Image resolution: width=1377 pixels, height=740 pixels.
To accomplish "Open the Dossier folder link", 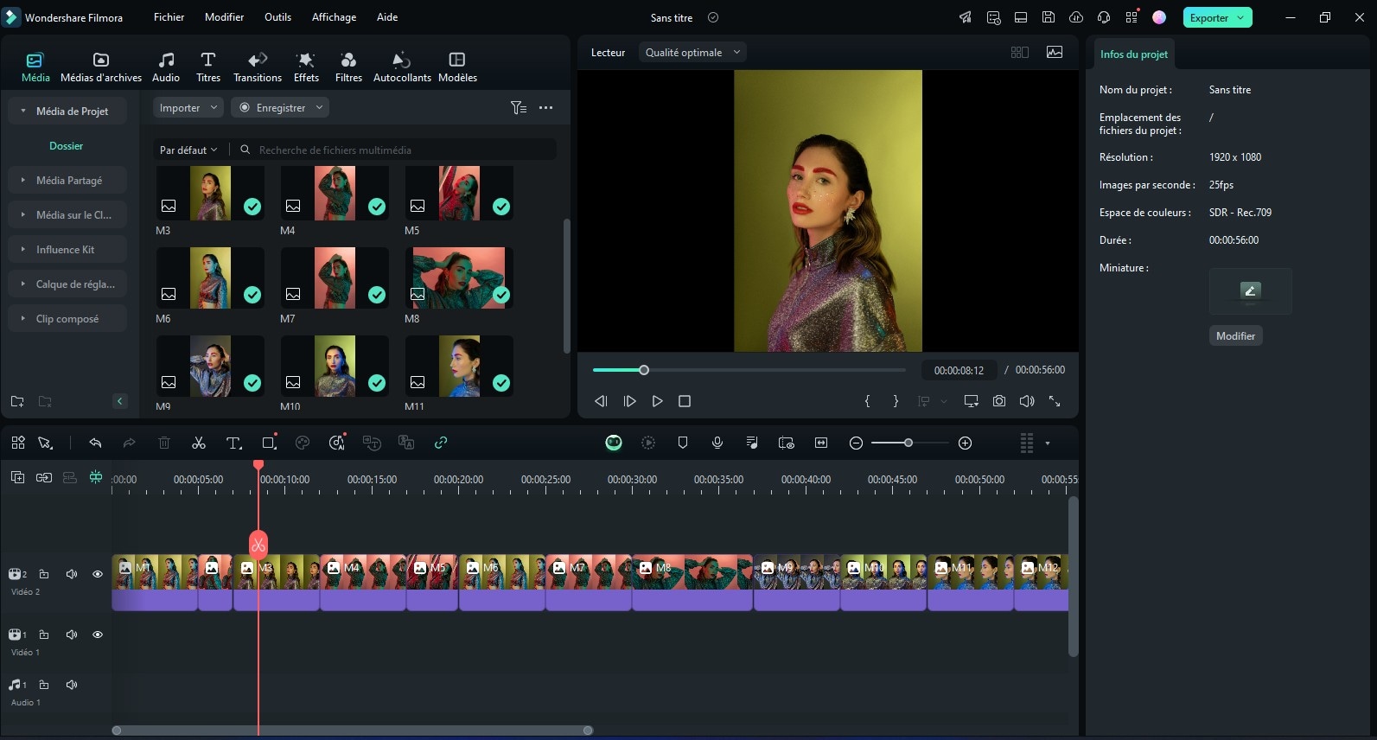I will coord(67,146).
